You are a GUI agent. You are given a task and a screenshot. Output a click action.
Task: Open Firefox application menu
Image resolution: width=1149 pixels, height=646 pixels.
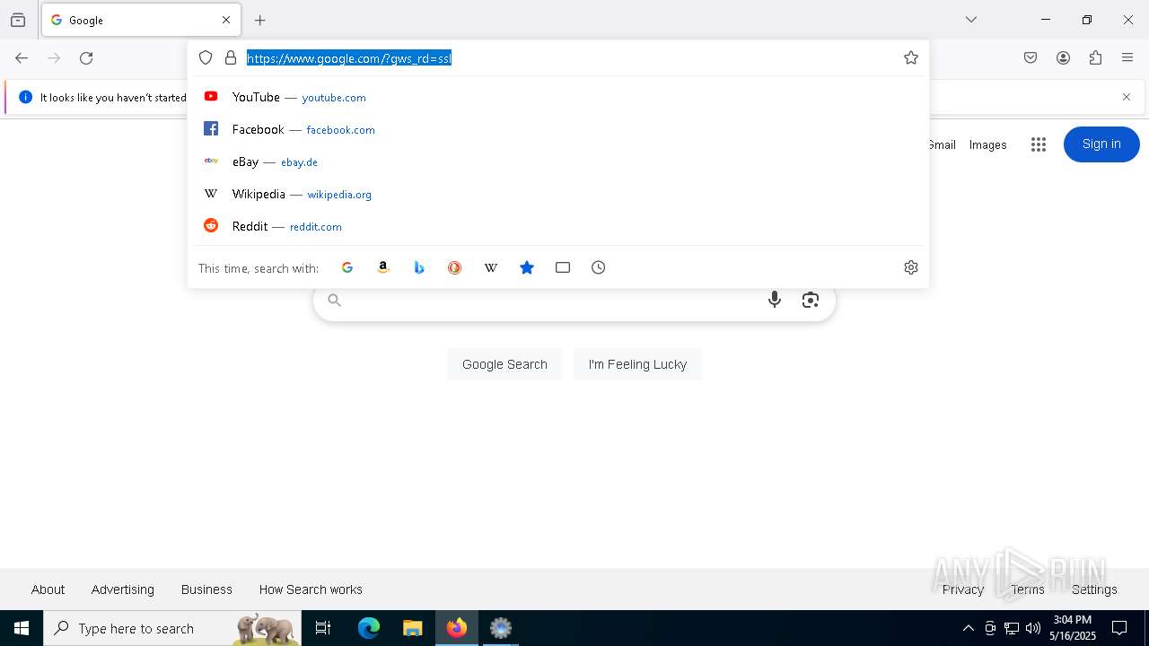click(1127, 58)
